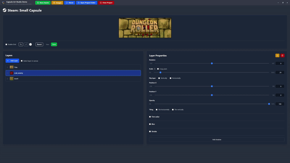Screen dimensions: 290x163
Task: Delete the layer with the red trash button
Action: tap(282, 56)
